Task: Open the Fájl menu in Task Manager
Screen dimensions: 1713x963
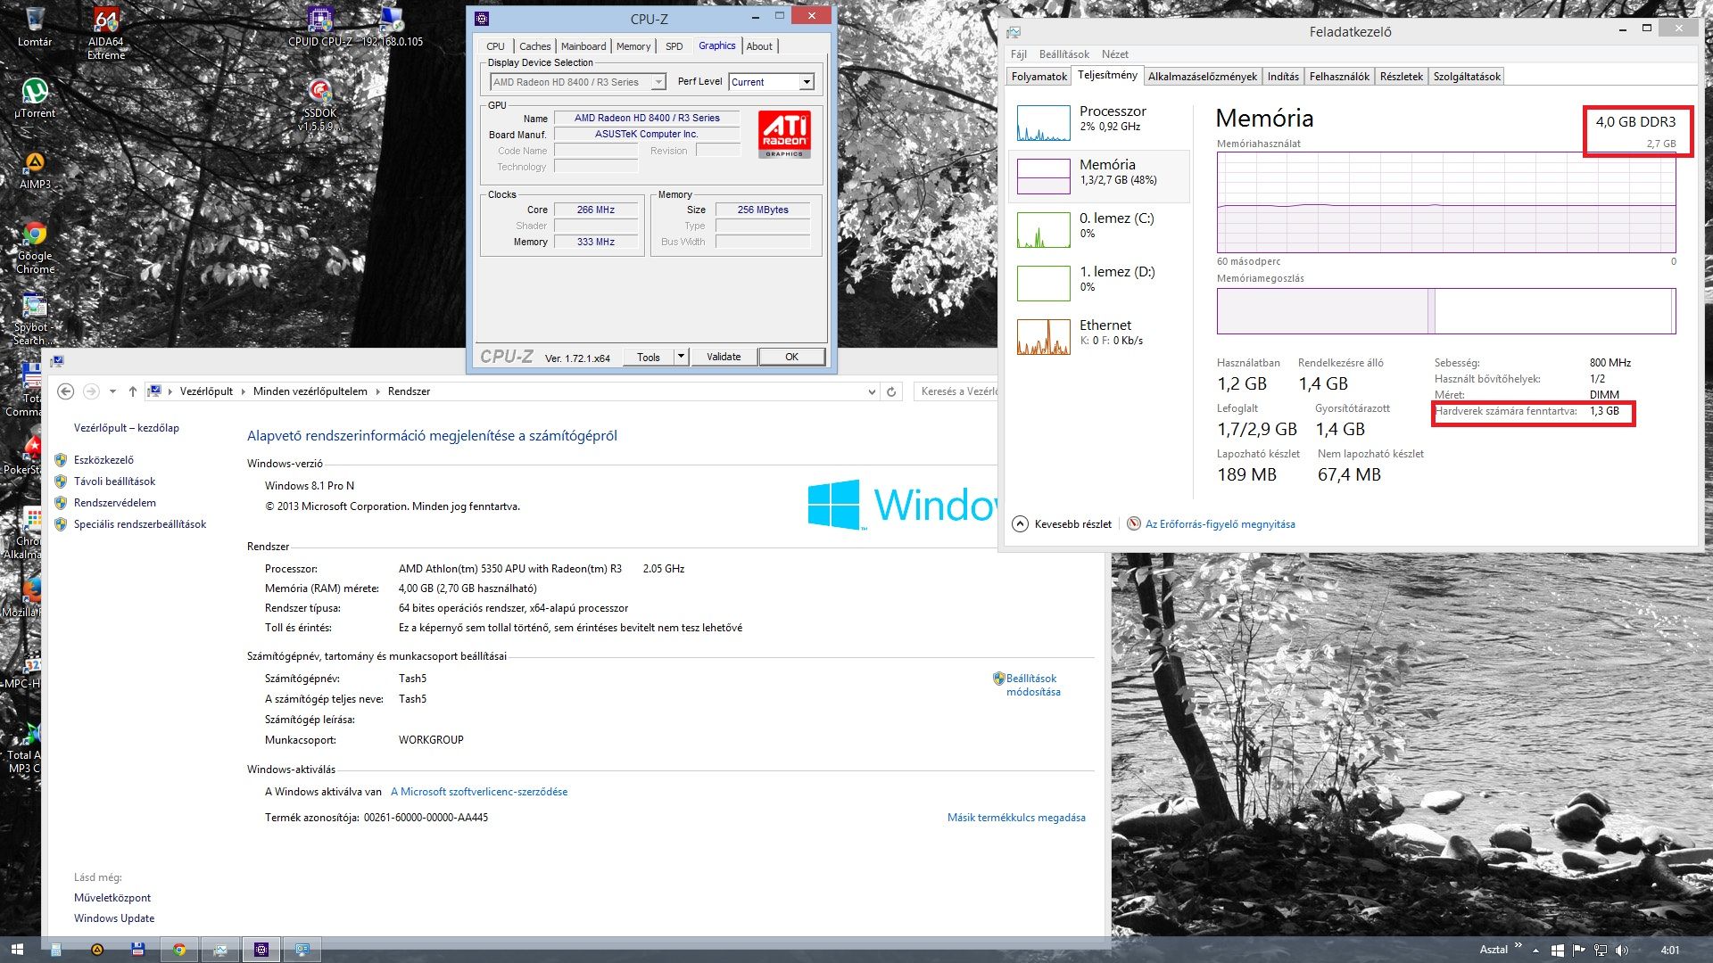Action: tap(1018, 54)
